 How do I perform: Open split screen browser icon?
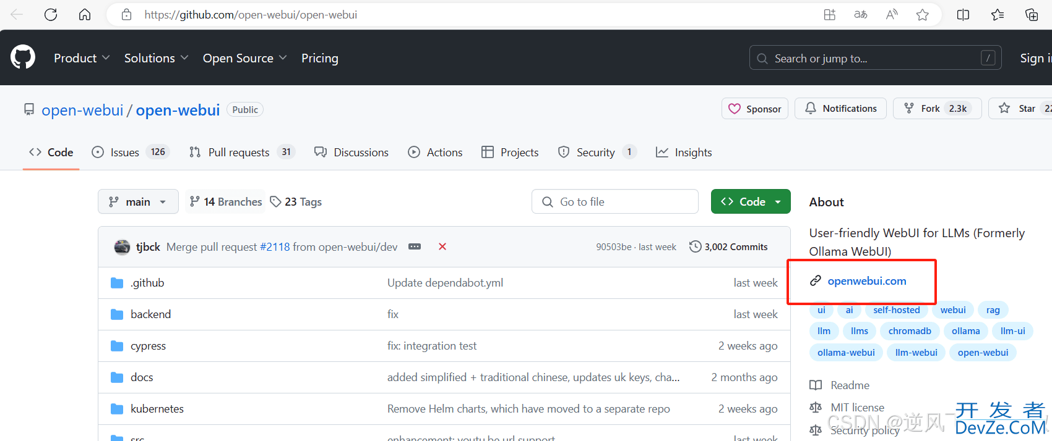(963, 15)
